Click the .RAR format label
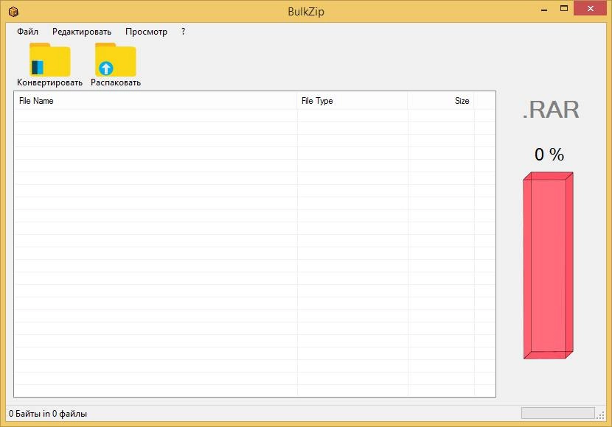 pyautogui.click(x=551, y=110)
